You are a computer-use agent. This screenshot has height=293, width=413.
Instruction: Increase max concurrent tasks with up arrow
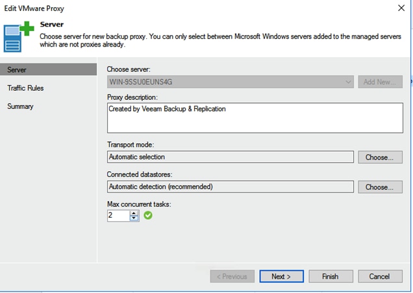coord(134,213)
